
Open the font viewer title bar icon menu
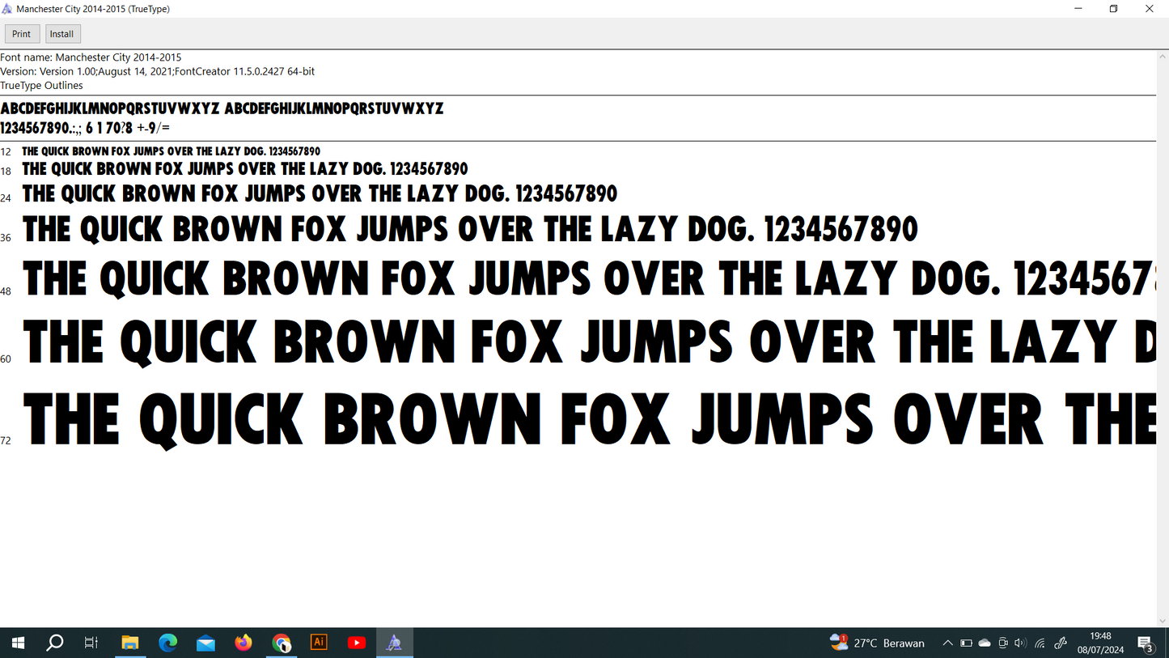tap(6, 9)
